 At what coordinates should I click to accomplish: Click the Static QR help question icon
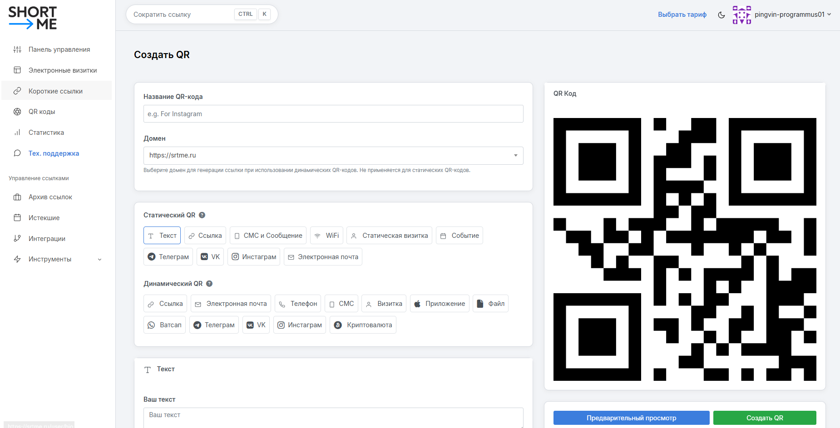pos(202,215)
